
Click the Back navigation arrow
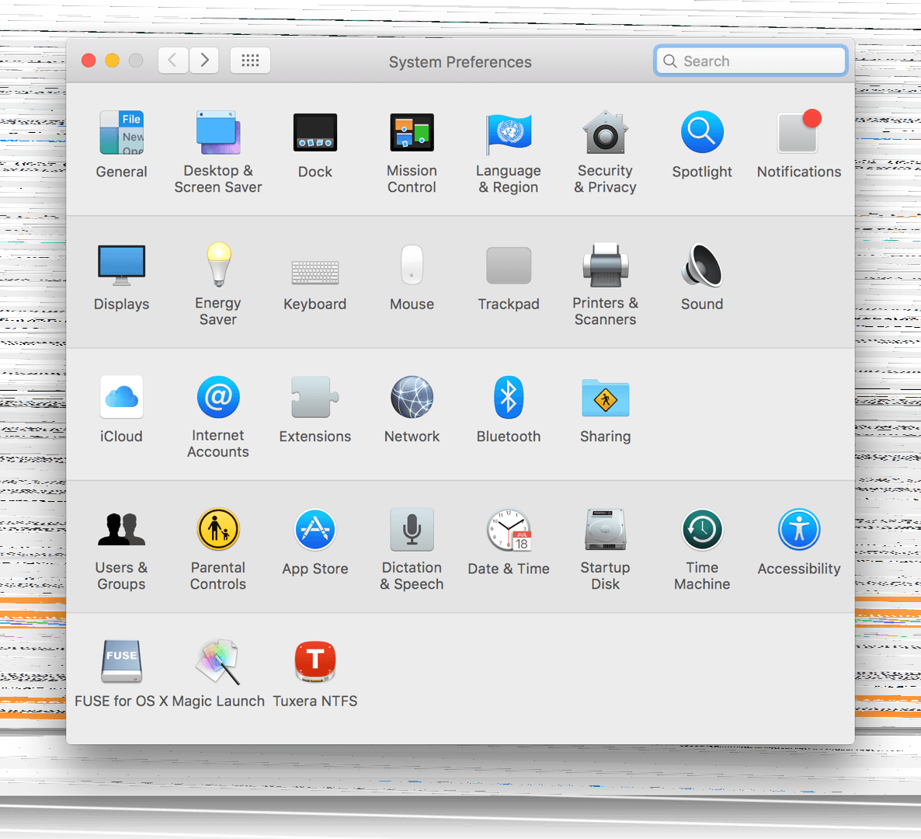click(172, 60)
